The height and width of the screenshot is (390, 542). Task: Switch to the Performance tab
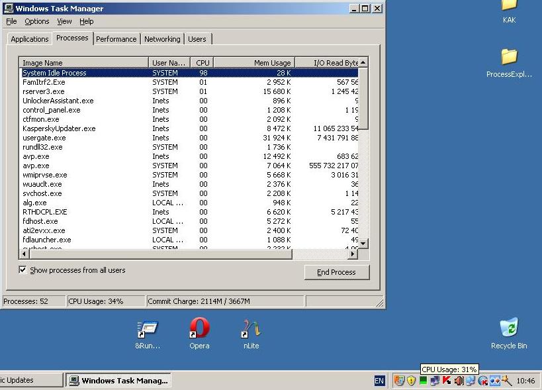[116, 39]
